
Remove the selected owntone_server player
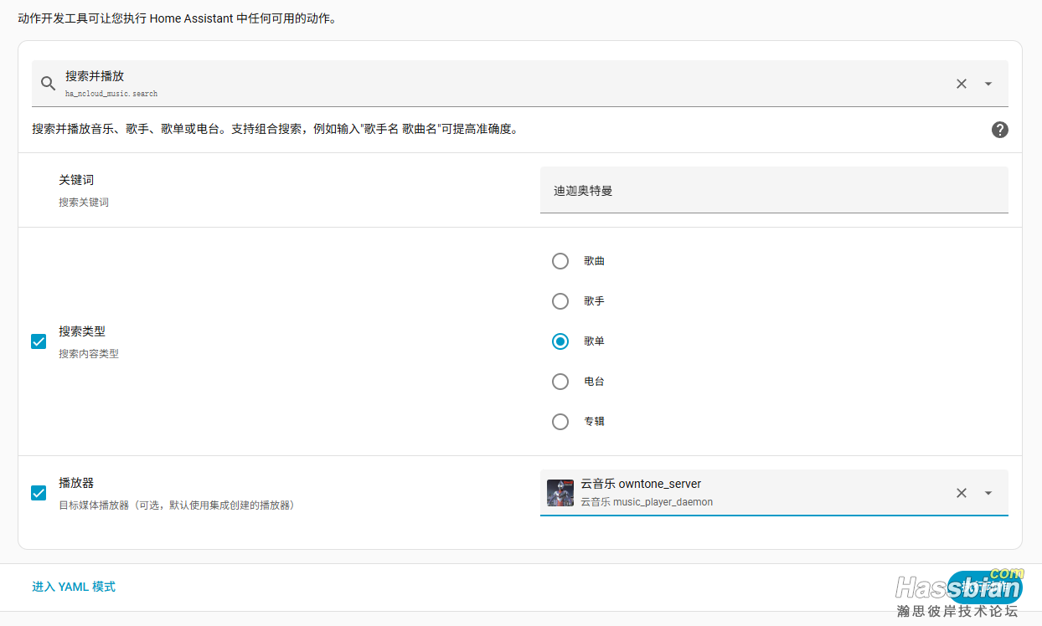962,493
